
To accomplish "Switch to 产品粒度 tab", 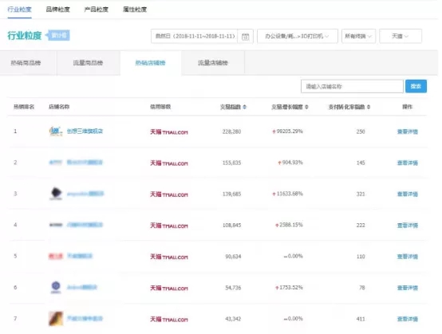I will tap(96, 10).
